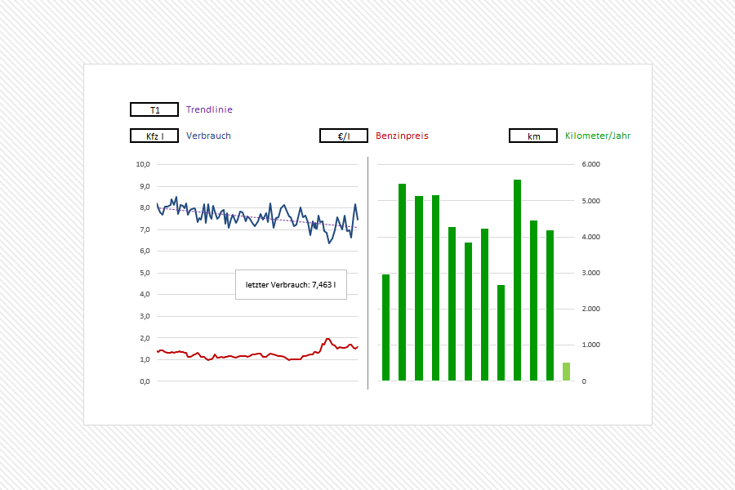Click the 10,0 left axis label
This screenshot has width=735, height=490.
coord(143,164)
